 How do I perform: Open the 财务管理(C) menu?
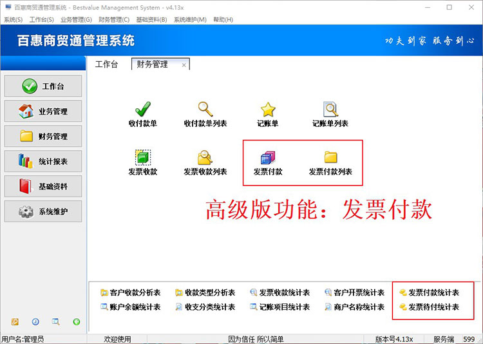114,20
